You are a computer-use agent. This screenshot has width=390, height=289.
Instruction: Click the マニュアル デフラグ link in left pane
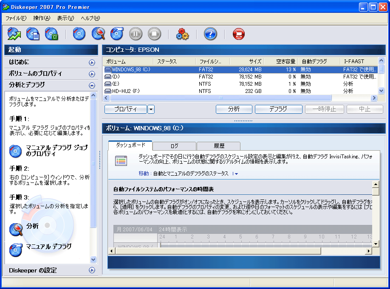coord(49,247)
